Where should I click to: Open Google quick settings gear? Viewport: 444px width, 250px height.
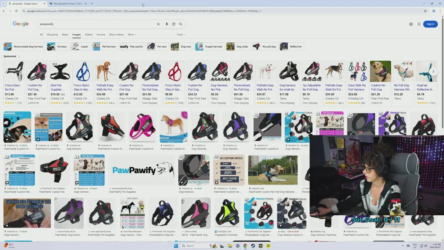tap(411, 24)
